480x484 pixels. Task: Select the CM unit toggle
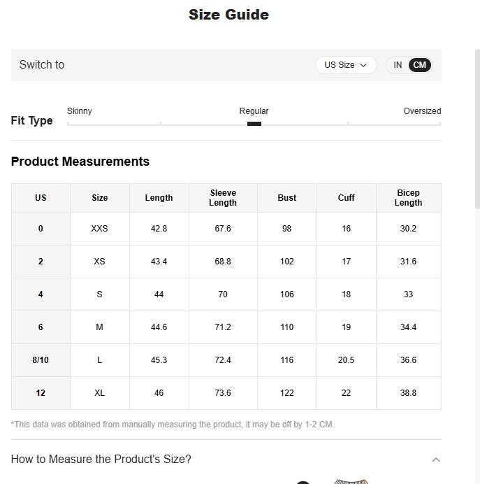point(419,65)
